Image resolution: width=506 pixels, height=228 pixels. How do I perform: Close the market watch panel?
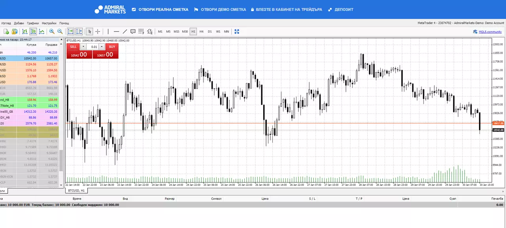[x=61, y=39]
